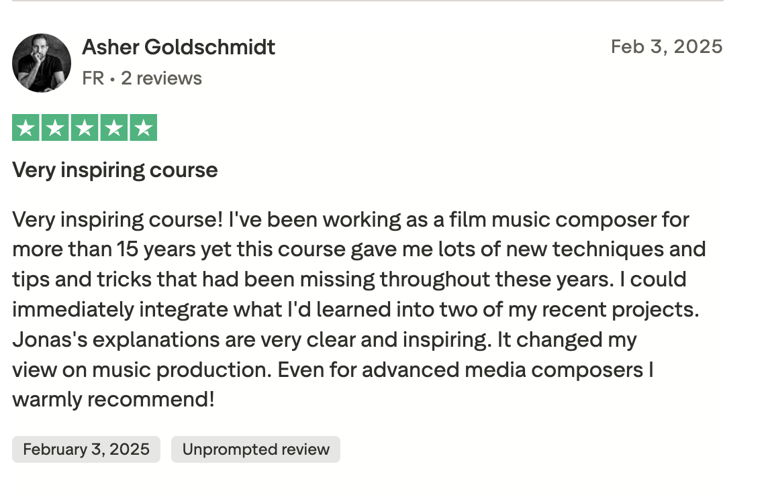Click the word "Jonas's" in the review
Viewport: 768px width, 495px height.
coord(49,339)
